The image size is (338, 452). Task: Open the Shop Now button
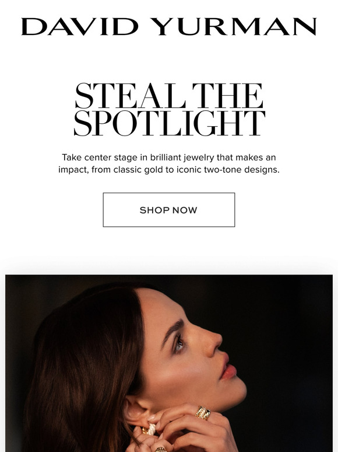click(x=169, y=210)
